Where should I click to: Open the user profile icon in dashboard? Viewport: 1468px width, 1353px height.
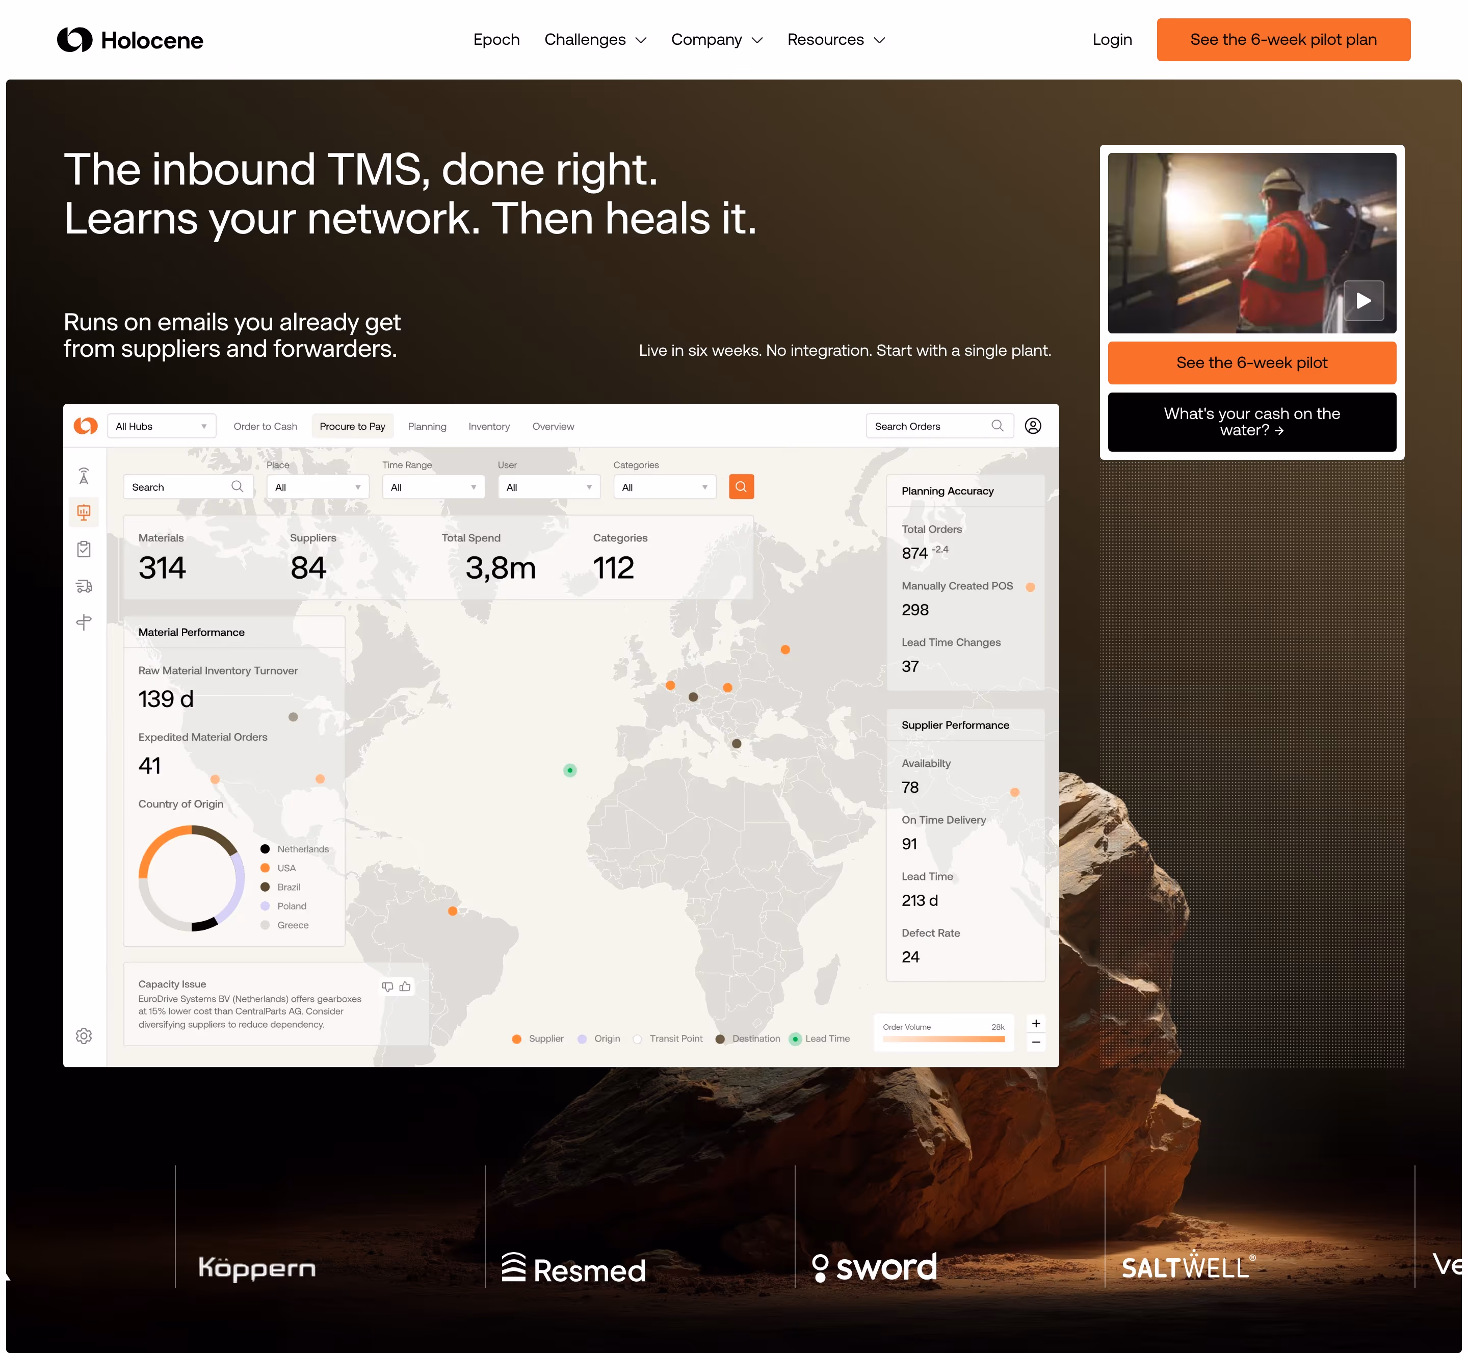[x=1032, y=425]
